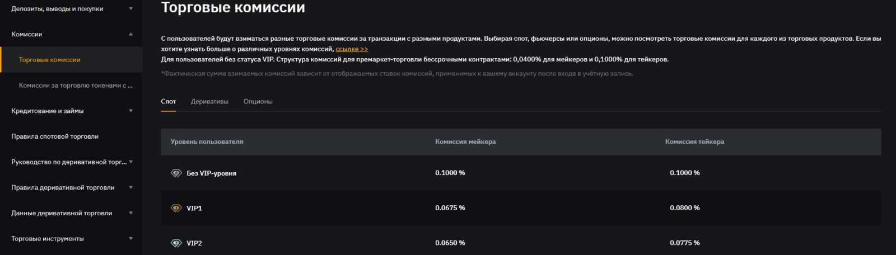Select the Спот tab

click(x=168, y=102)
